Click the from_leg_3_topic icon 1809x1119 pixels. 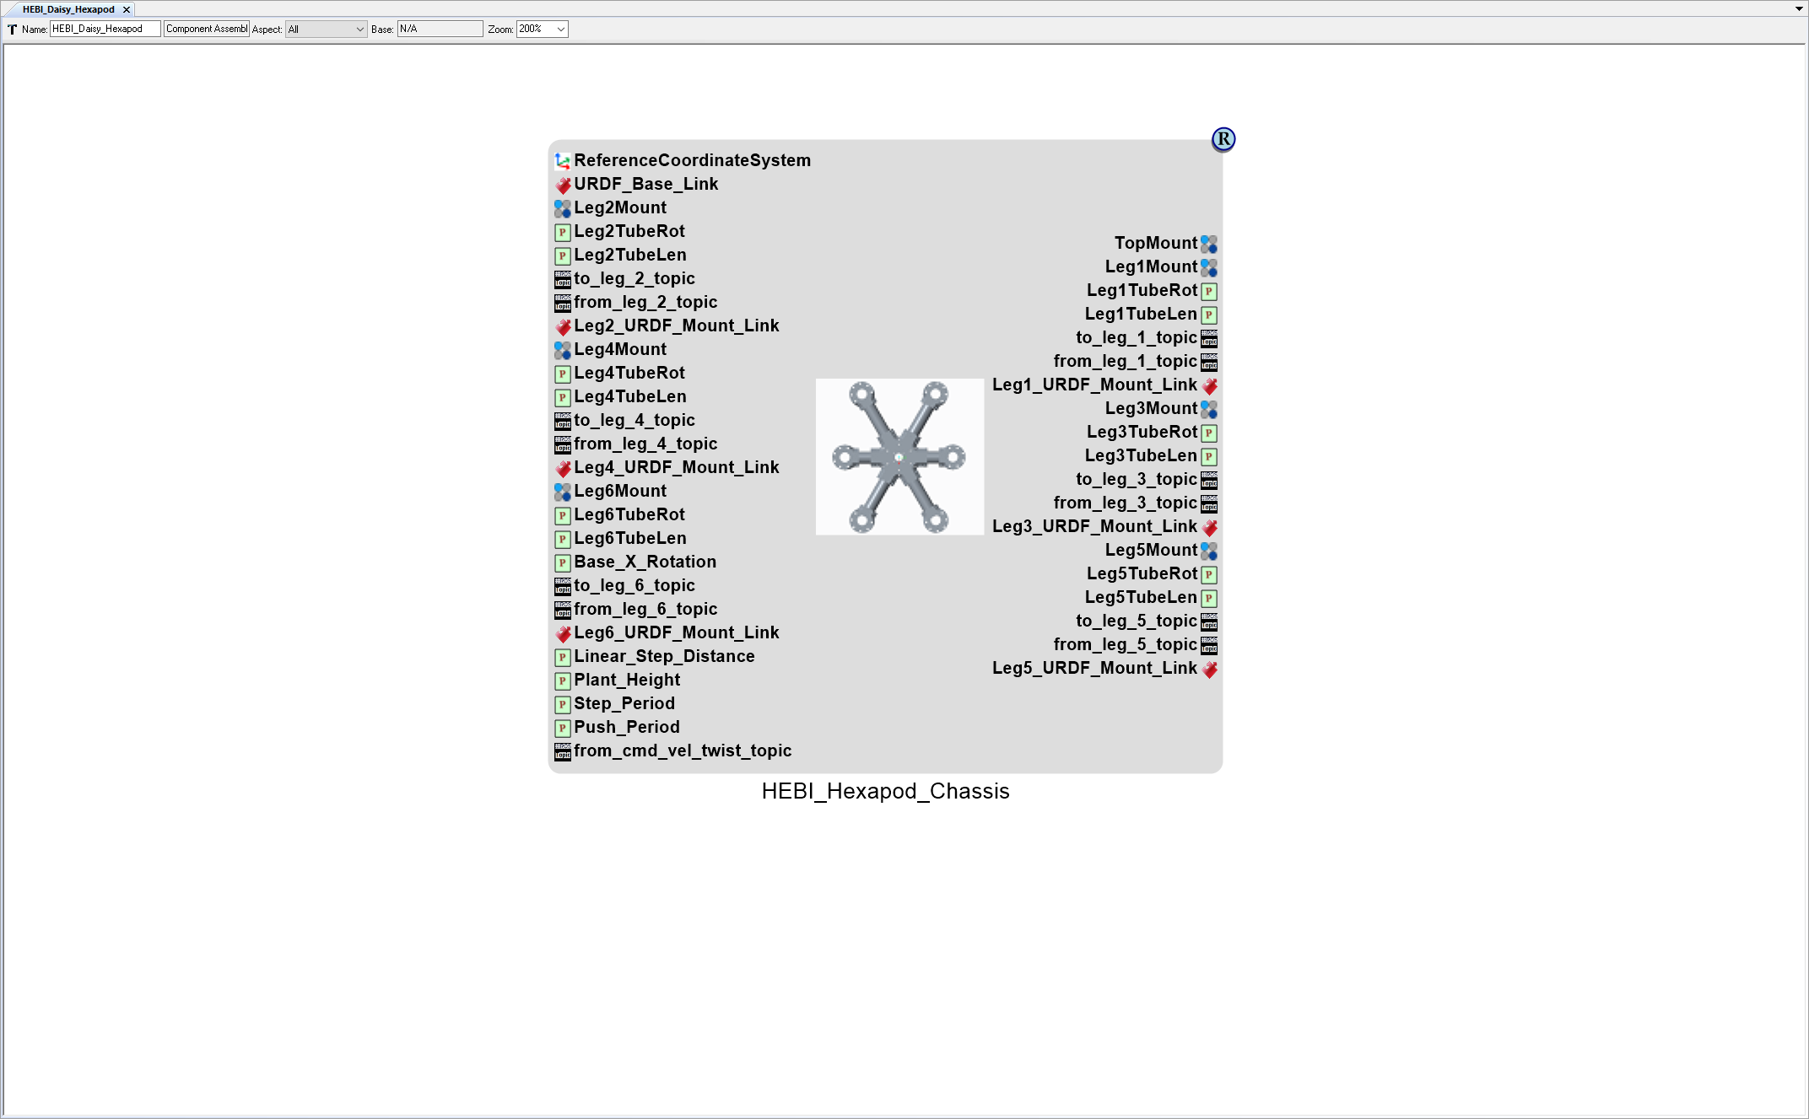(1209, 503)
